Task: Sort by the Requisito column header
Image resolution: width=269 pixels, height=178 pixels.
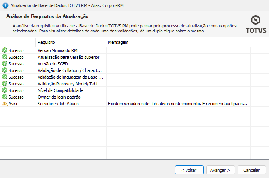Action: click(x=70, y=42)
